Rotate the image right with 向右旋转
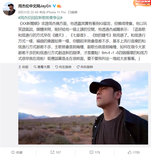Image resolution: width=151 pixels, height=156 pixels. (85, 67)
